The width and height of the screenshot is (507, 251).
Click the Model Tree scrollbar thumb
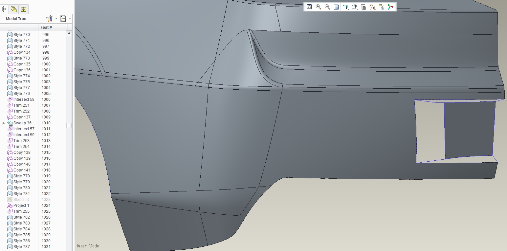tap(69, 125)
